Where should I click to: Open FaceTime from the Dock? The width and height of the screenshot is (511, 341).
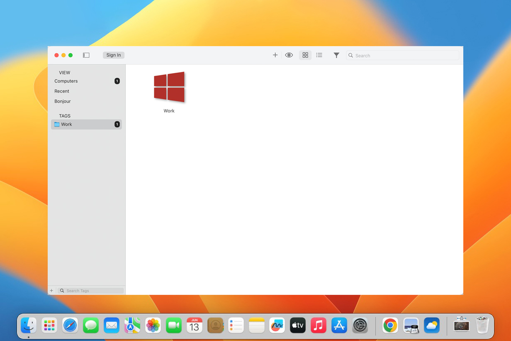click(174, 325)
